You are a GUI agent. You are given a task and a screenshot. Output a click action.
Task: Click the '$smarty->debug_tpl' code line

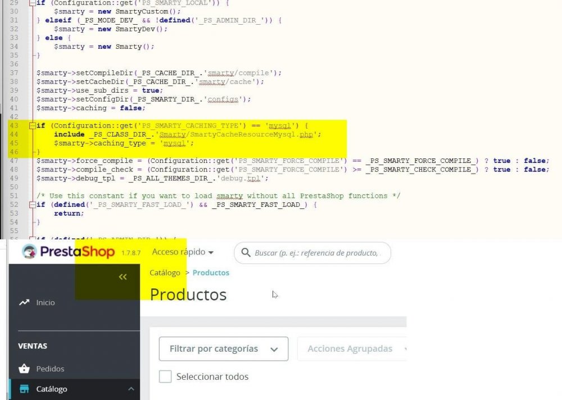152,178
